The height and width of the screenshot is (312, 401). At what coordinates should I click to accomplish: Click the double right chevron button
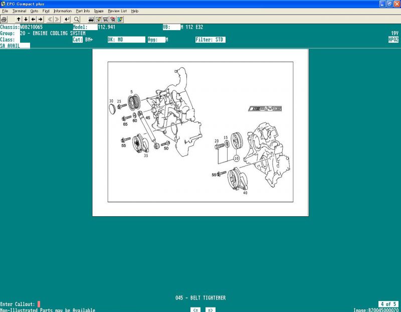(57, 19)
